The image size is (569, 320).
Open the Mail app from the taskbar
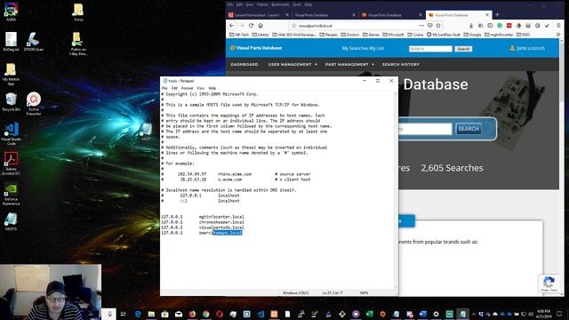pyautogui.click(x=179, y=314)
